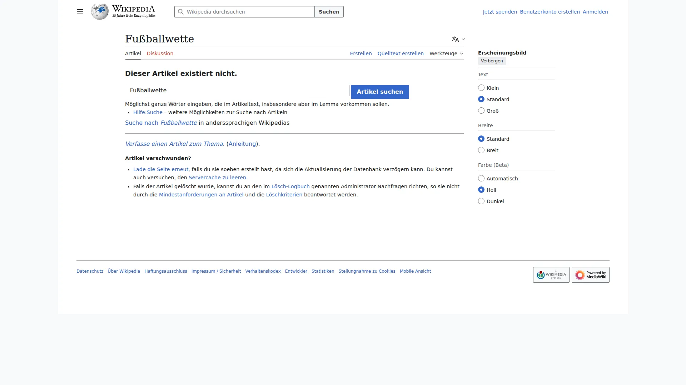The image size is (686, 385).
Task: Click the Fußballwette search text field
Action: [x=238, y=91]
